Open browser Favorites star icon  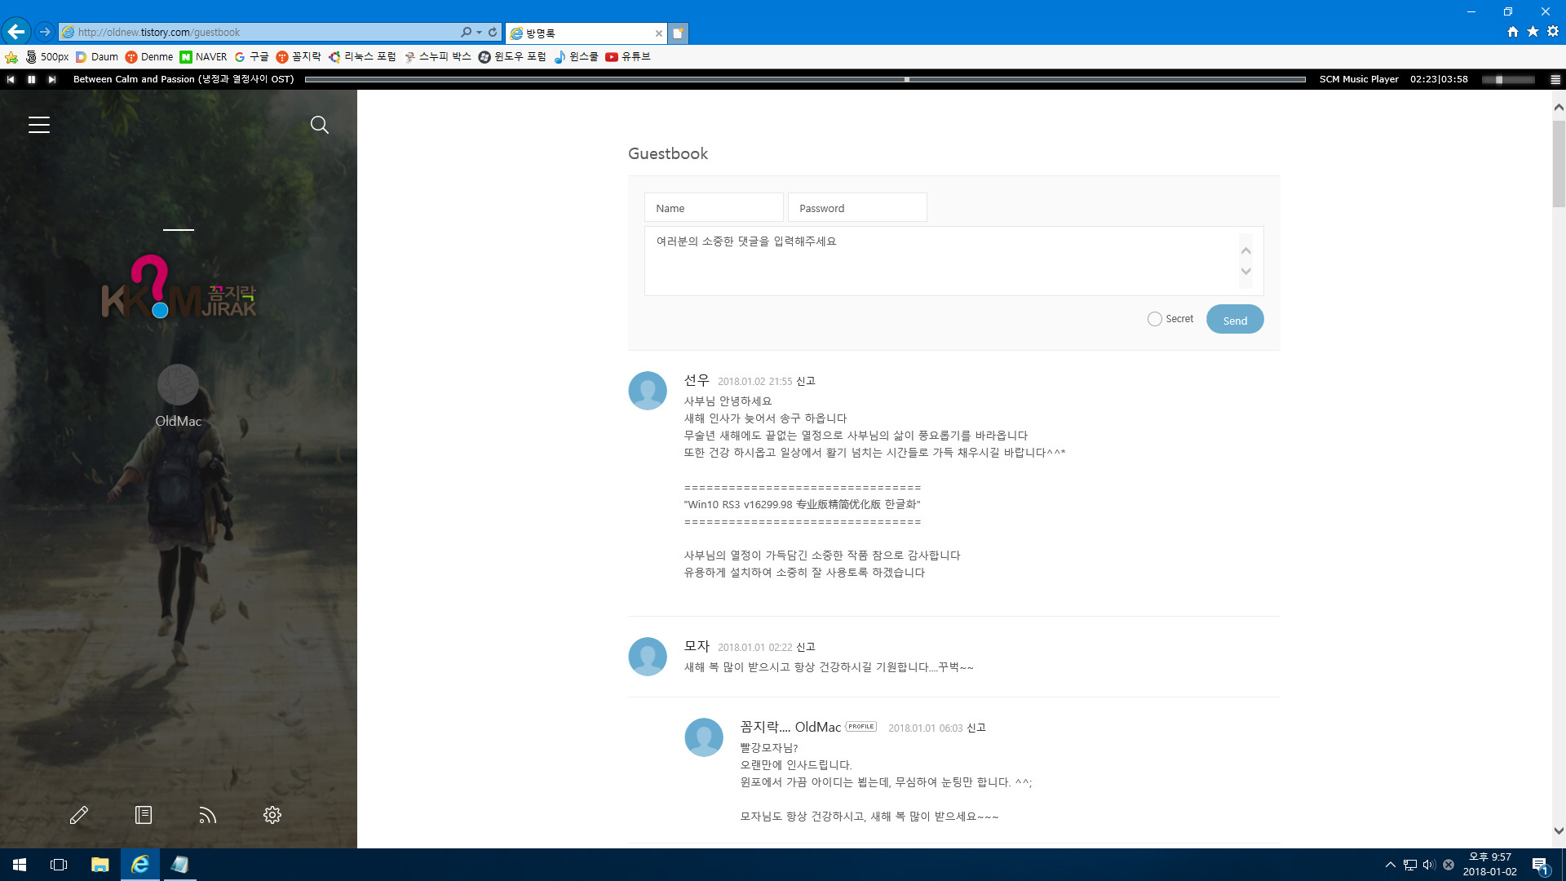[1533, 32]
